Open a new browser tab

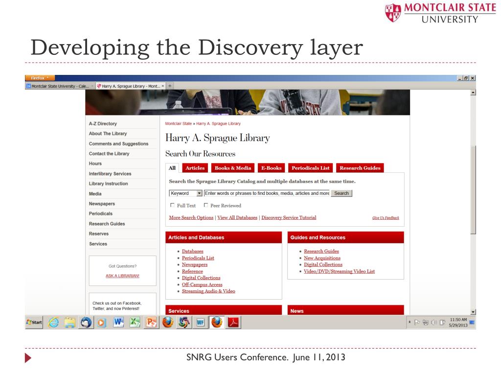170,86
